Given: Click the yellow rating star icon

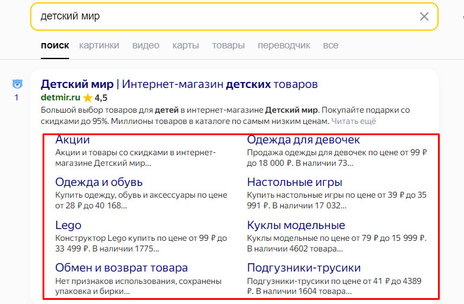Looking at the screenshot, I should coord(87,97).
